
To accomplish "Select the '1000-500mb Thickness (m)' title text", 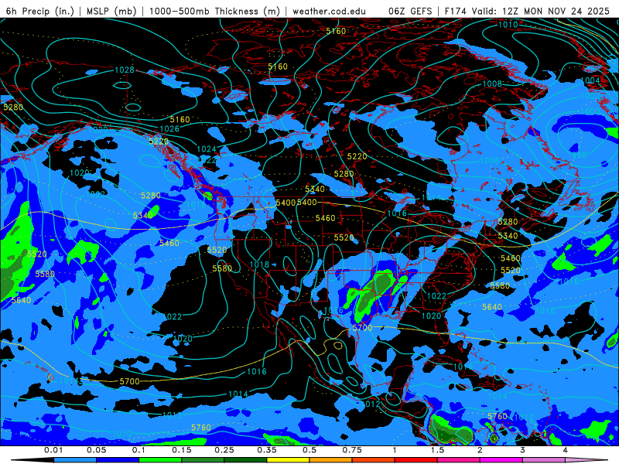I will [x=215, y=11].
